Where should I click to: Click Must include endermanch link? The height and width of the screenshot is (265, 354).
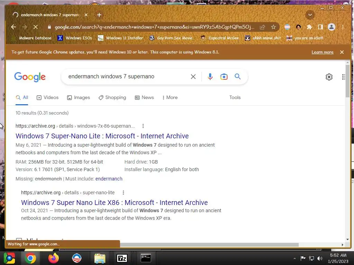pos(109,179)
